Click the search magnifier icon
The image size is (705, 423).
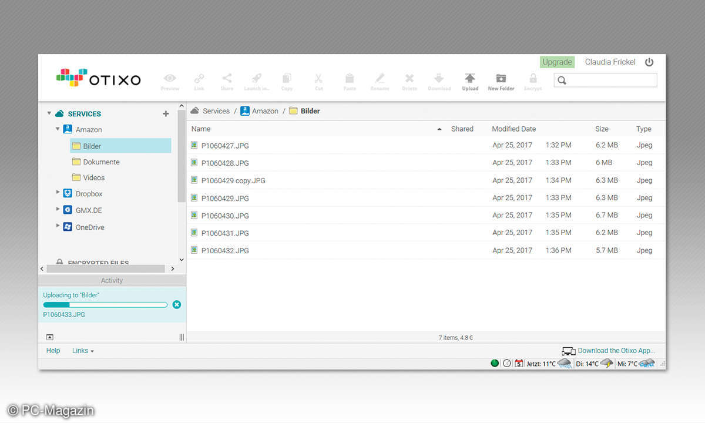click(x=562, y=80)
